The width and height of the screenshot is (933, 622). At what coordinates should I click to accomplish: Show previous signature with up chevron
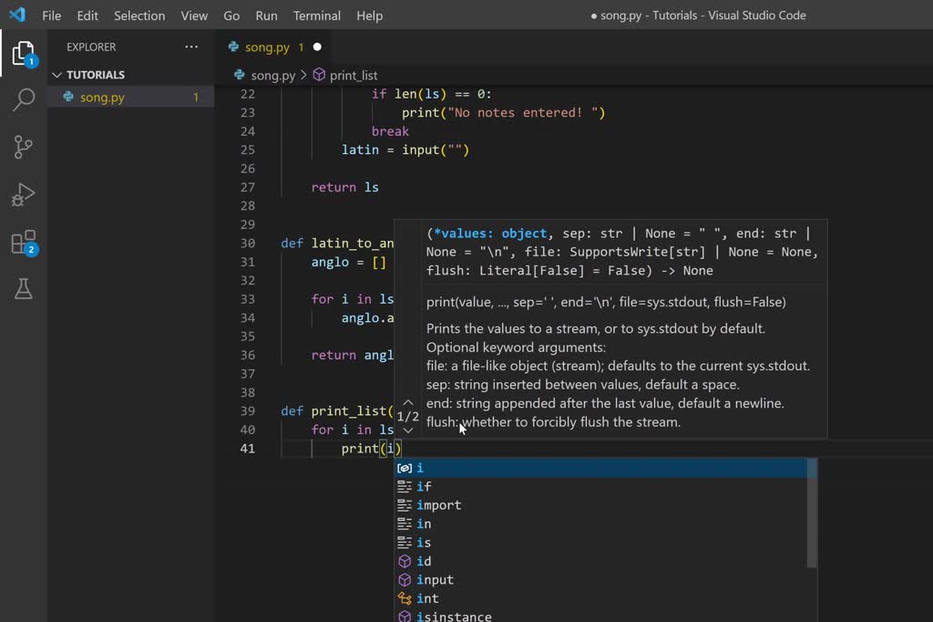(x=407, y=401)
